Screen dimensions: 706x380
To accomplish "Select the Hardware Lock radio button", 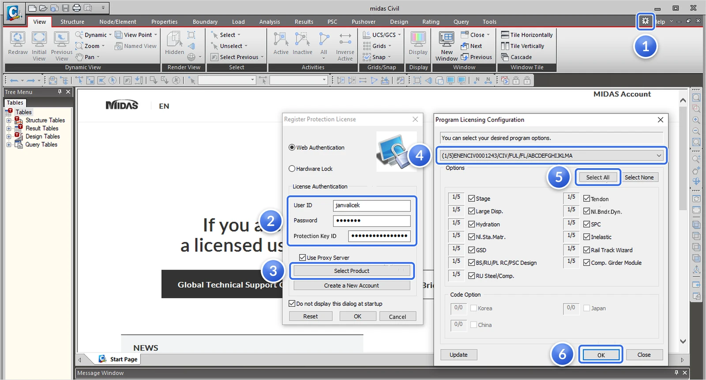I will click(x=292, y=169).
